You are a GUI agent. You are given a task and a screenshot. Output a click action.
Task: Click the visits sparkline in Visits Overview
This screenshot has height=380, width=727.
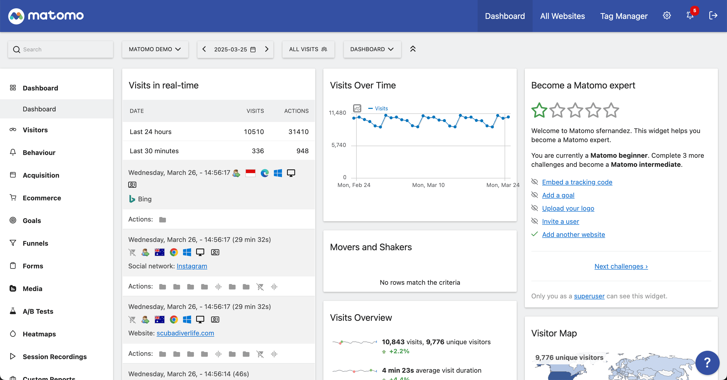[x=354, y=342]
